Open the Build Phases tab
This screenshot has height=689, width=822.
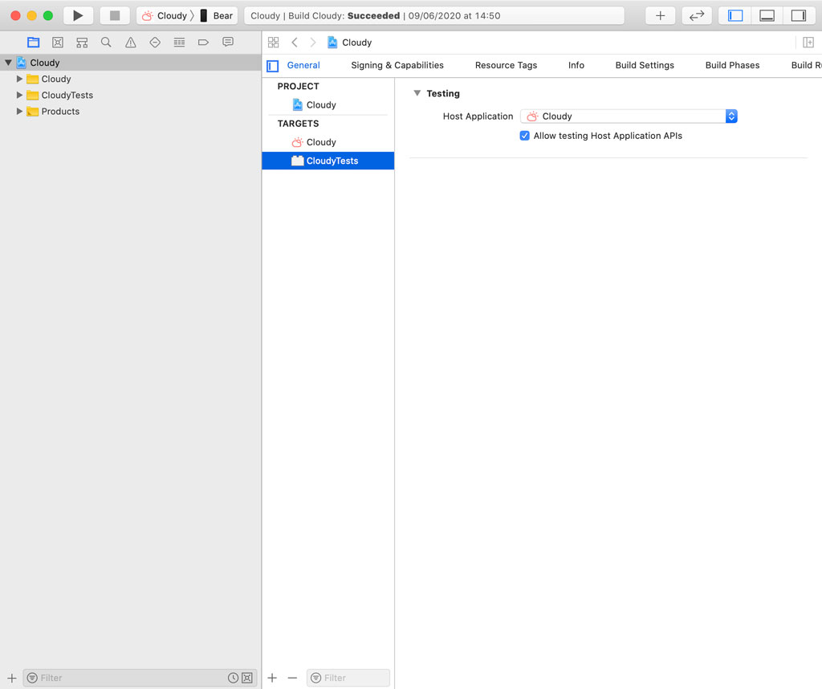point(732,65)
